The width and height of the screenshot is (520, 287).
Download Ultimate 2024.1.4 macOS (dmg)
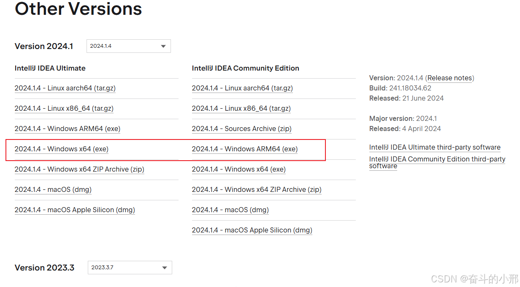53,190
